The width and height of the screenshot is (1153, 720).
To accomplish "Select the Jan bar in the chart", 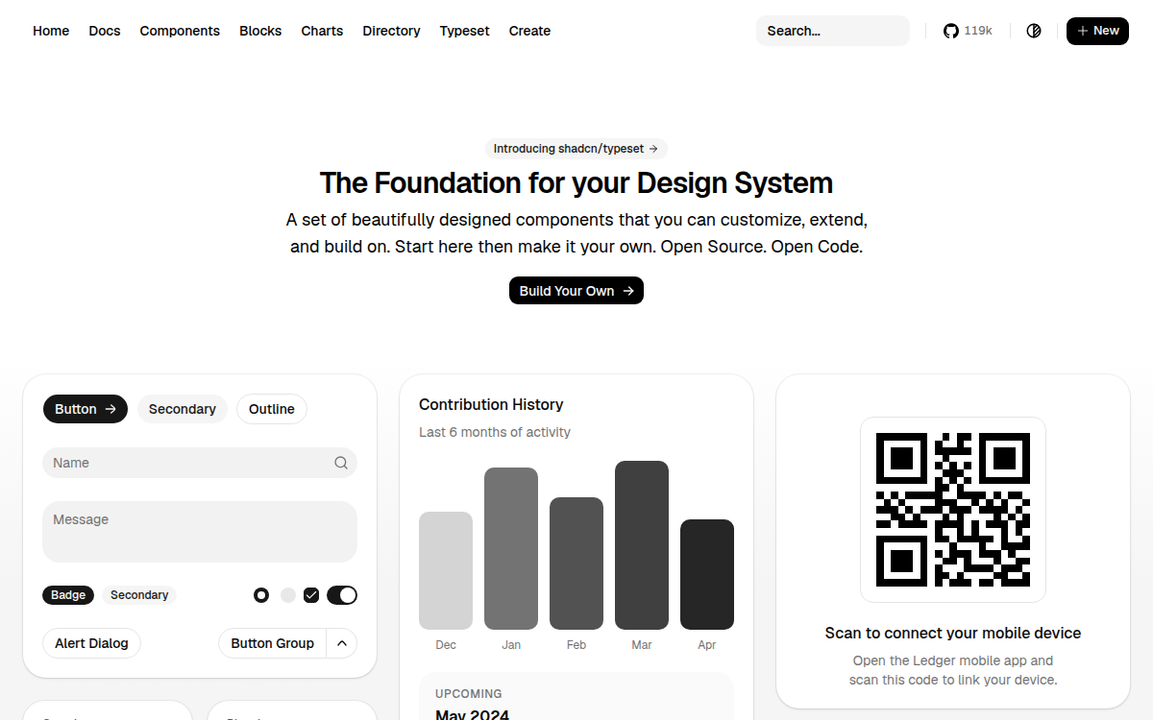I will tap(511, 548).
